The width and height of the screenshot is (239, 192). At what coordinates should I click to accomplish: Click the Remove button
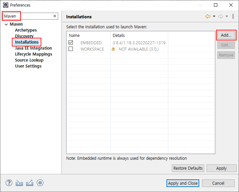[226, 55]
